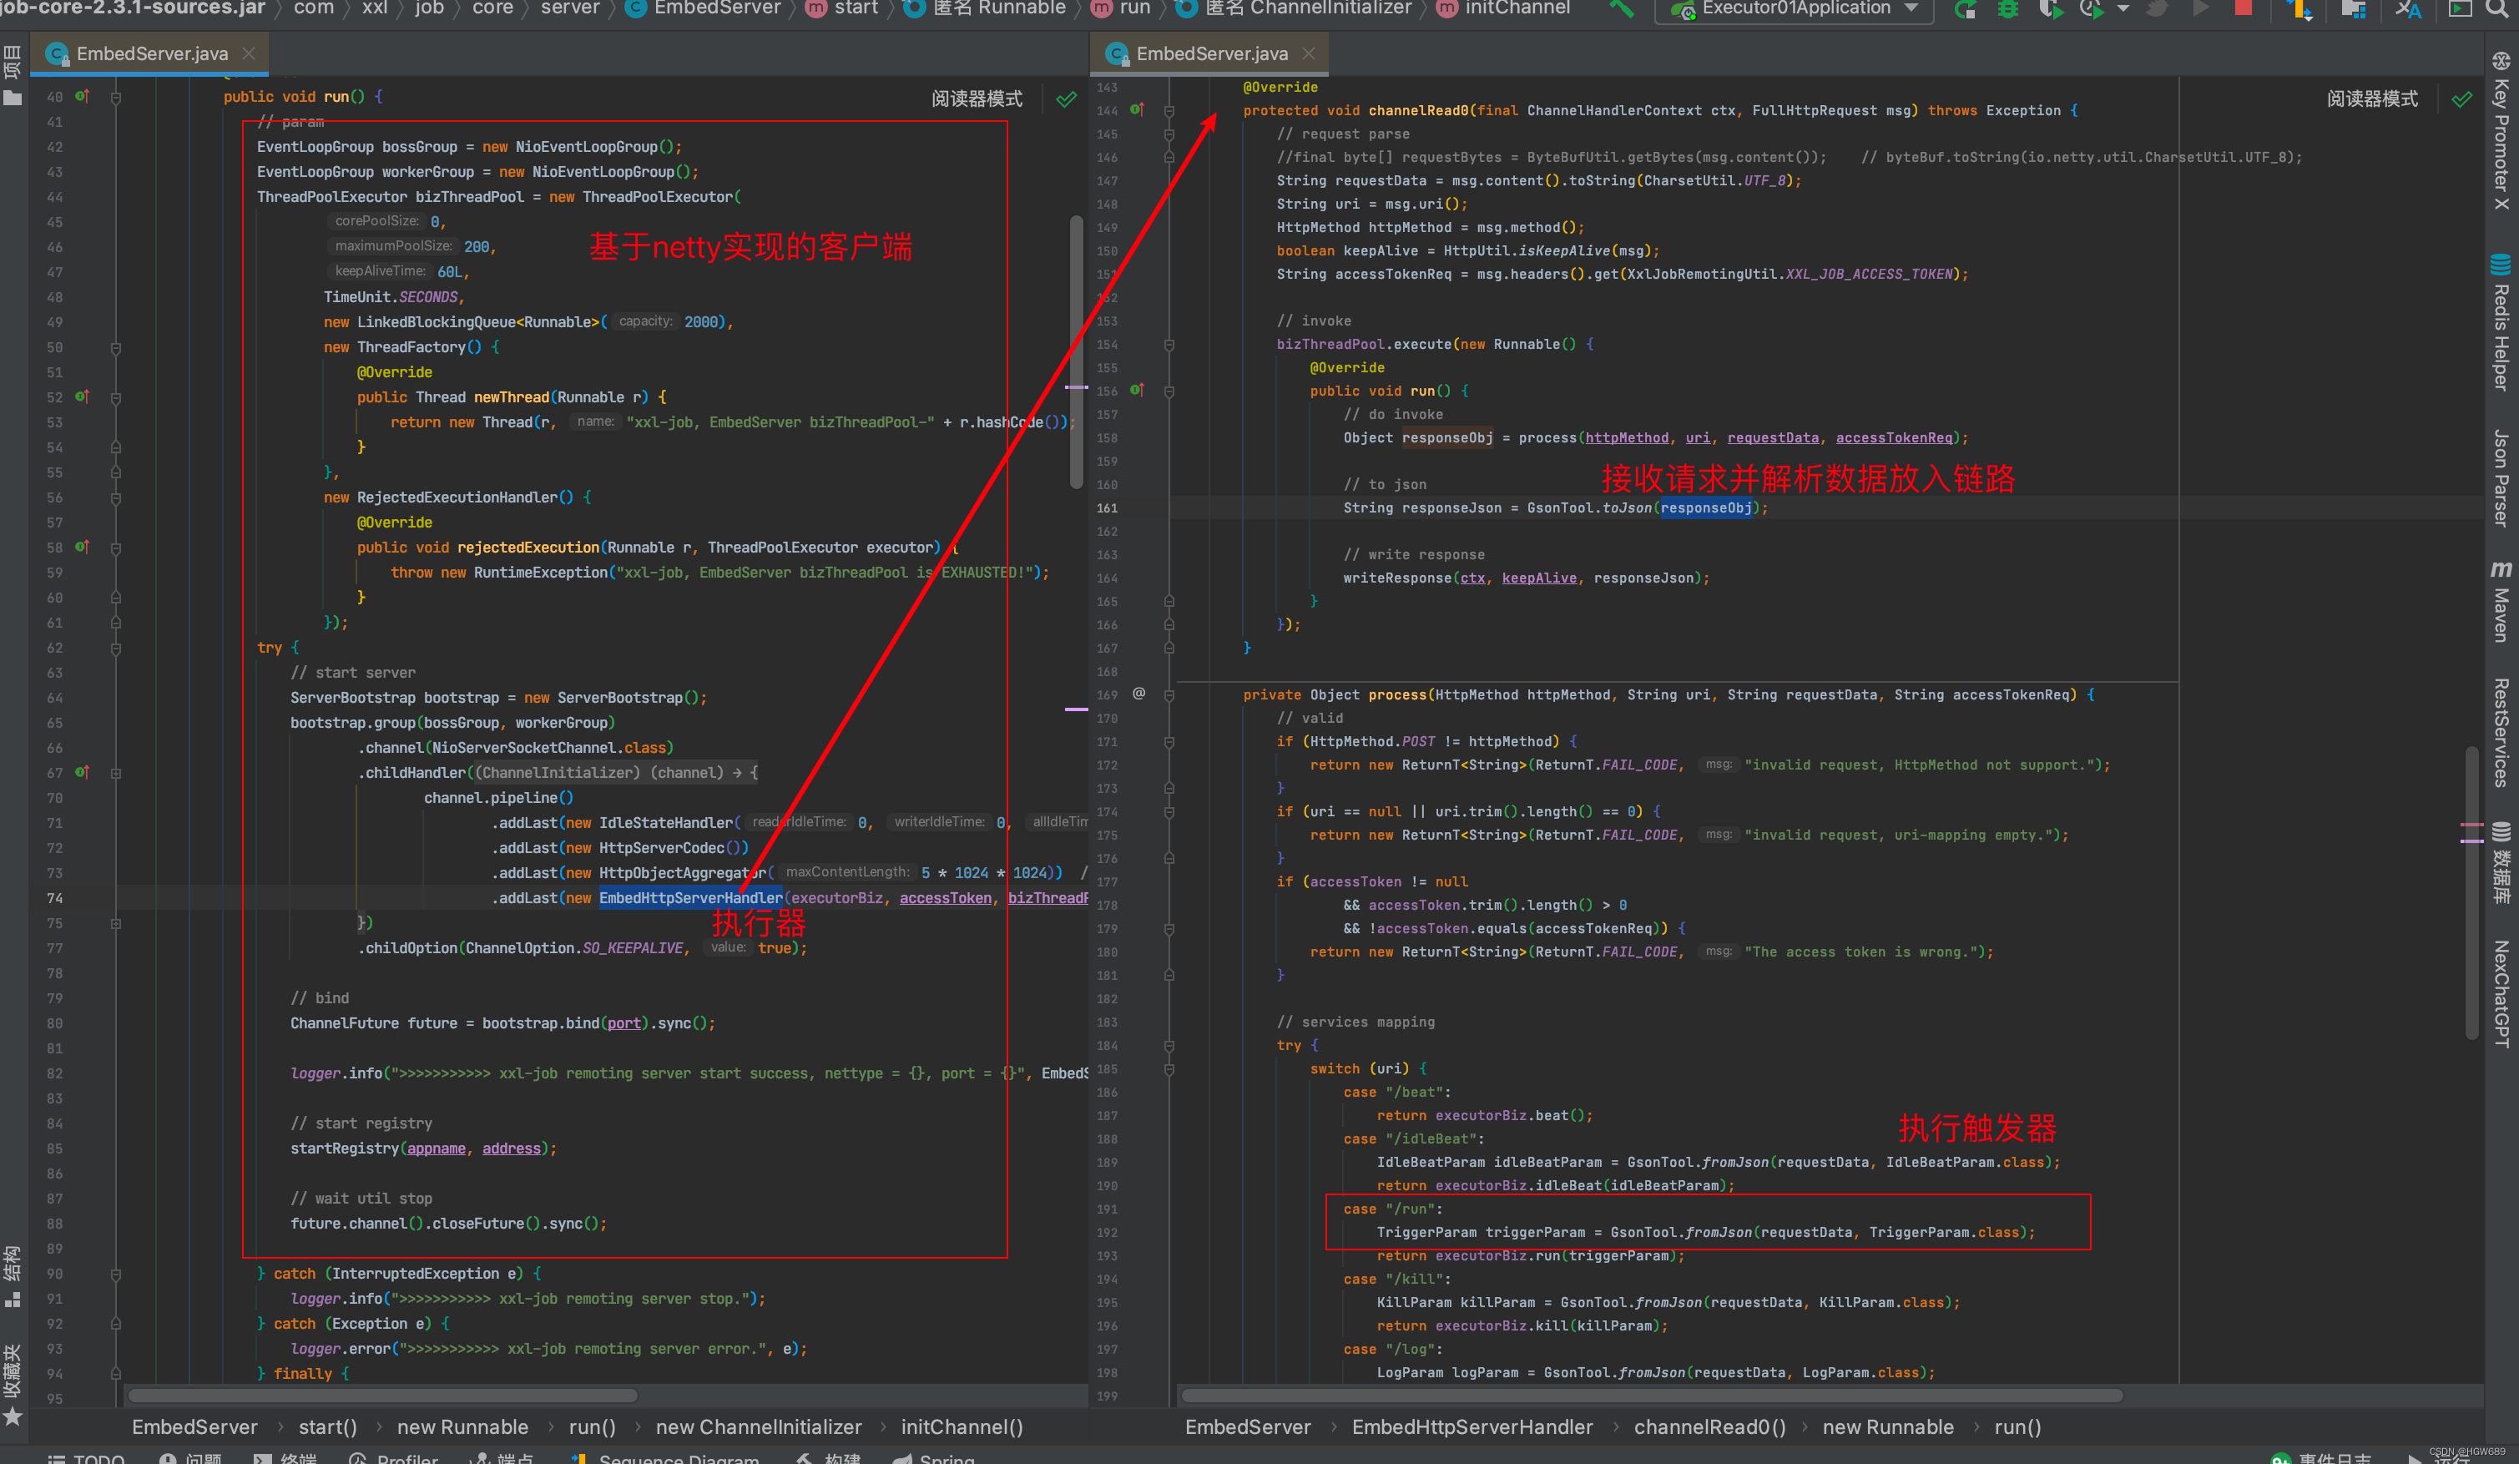The image size is (2519, 1464).
Task: Collapse the try block fold at line 62
Action: pyautogui.click(x=116, y=648)
